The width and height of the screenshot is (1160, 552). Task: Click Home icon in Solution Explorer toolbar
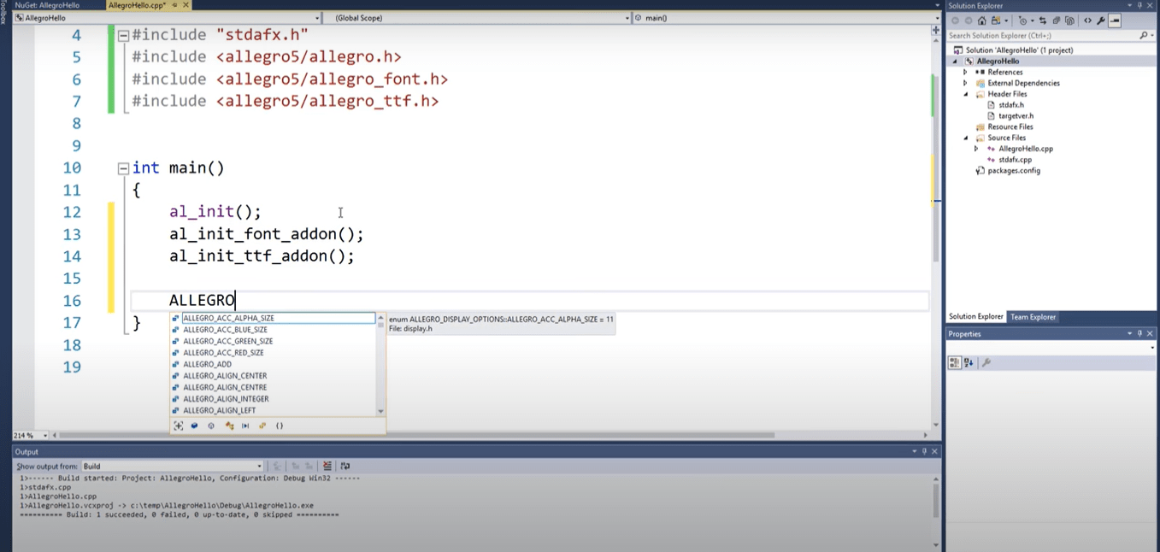[981, 21]
